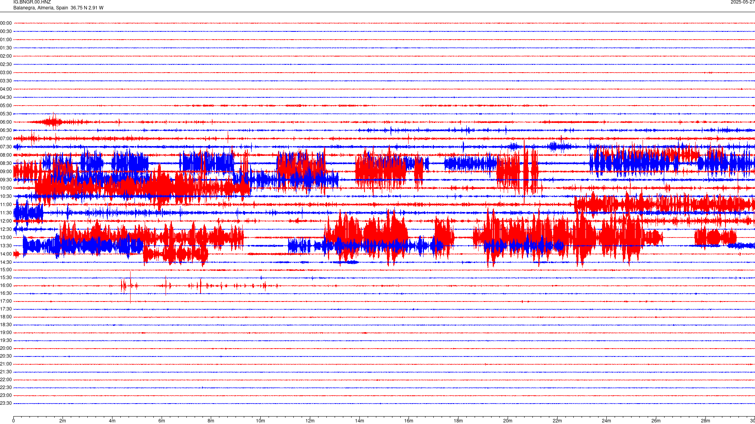The image size is (755, 424).
Task: Click the 12m axis tick label
Action: (x=310, y=421)
